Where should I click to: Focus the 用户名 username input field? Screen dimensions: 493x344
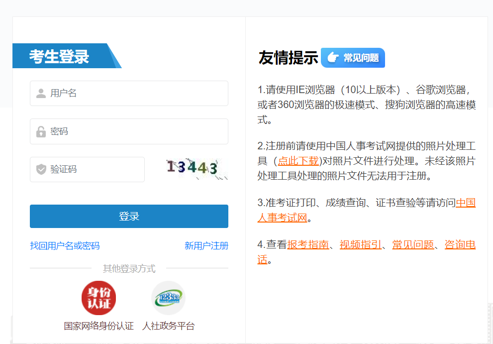point(134,94)
